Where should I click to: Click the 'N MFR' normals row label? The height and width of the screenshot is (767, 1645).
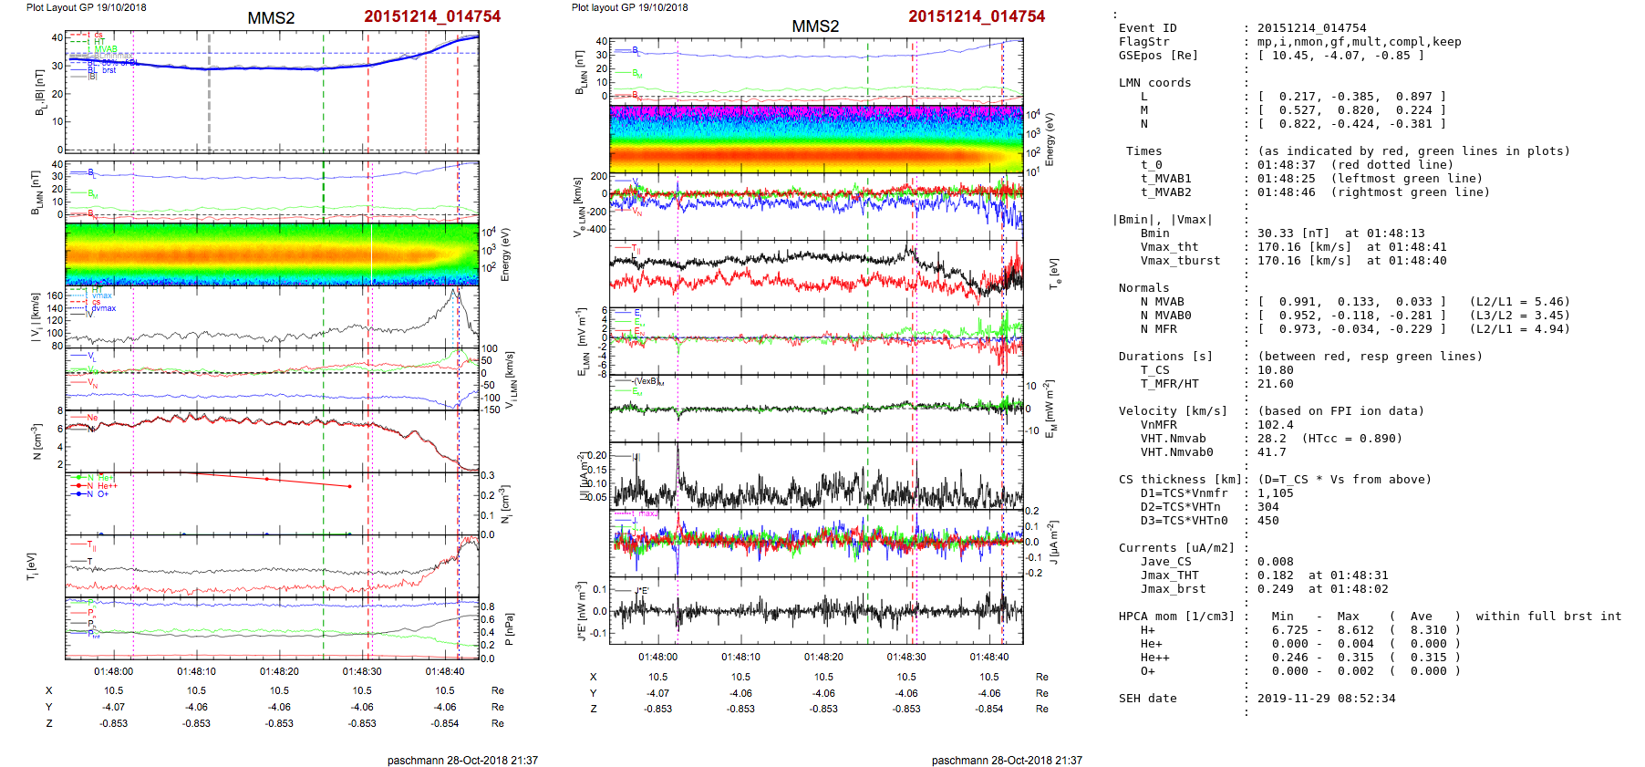1159,329
